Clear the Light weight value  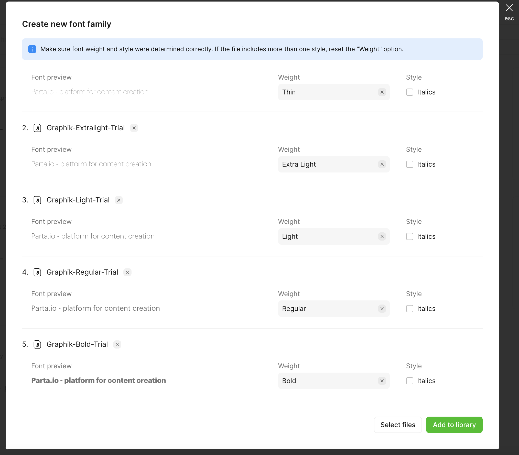(382, 236)
